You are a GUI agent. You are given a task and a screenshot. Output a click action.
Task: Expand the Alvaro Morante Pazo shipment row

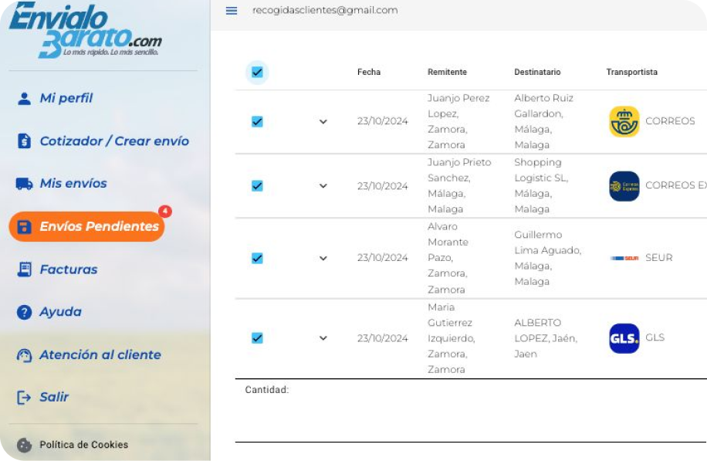(323, 258)
